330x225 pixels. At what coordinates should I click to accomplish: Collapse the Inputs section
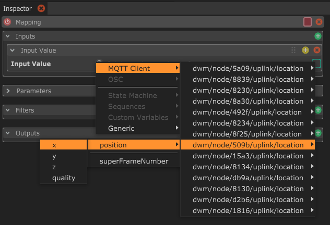pos(8,36)
